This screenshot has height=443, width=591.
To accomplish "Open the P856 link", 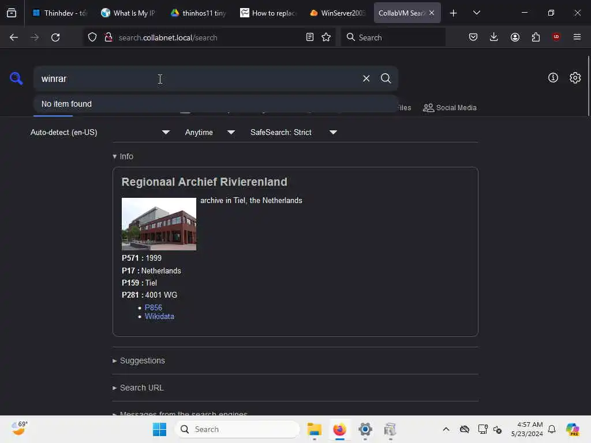I will [x=154, y=307].
